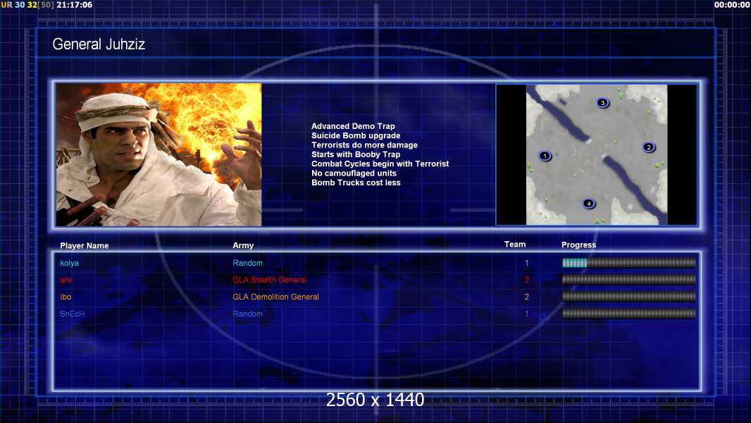Click team number in arvi's row
This screenshot has width=751, height=423.
click(527, 280)
